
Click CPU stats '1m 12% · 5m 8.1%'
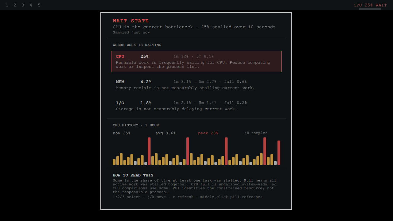click(194, 56)
